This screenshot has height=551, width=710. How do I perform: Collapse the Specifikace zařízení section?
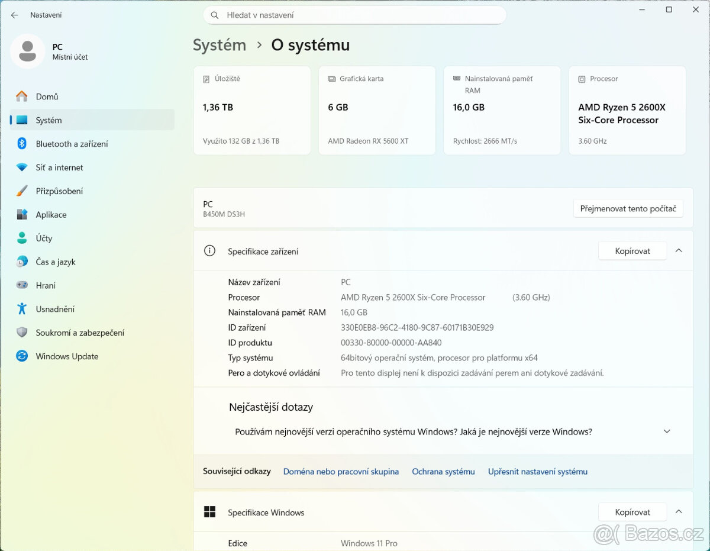[679, 251]
